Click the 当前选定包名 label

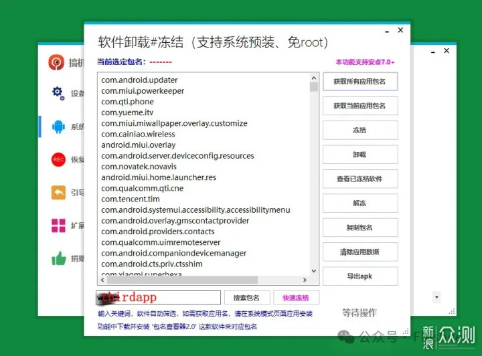(121, 62)
